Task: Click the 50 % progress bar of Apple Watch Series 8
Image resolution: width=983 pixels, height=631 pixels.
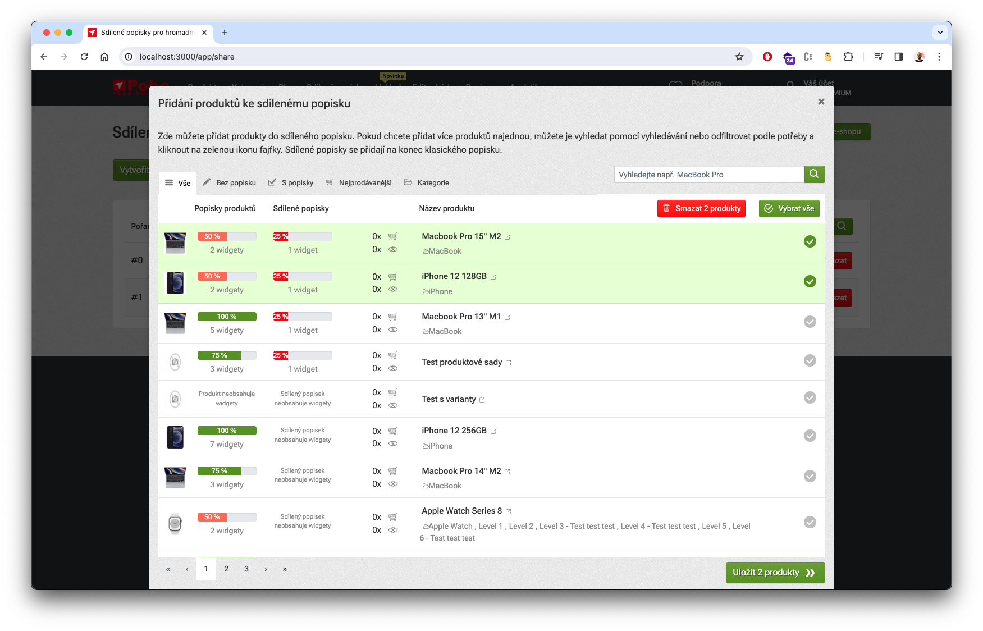Action: 227,517
